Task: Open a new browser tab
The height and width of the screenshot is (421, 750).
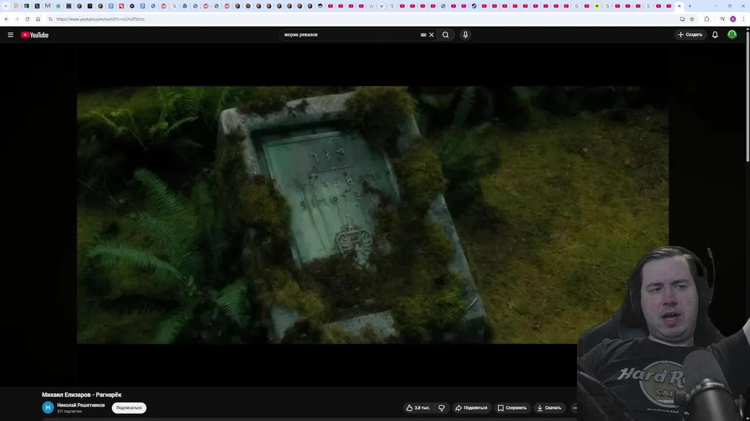Action: [690, 6]
